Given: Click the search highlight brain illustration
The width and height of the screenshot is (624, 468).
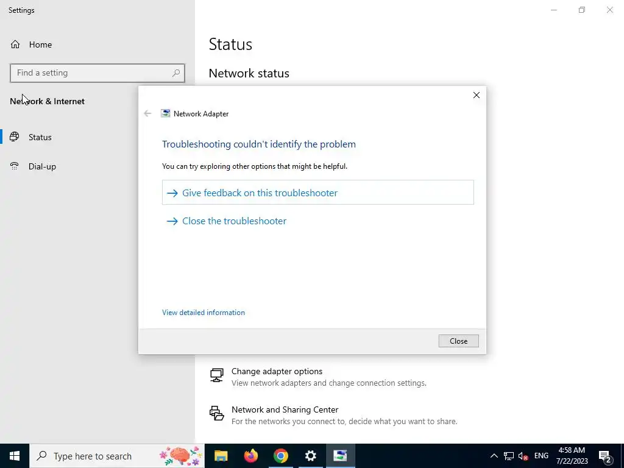Looking at the screenshot, I should tap(180, 456).
